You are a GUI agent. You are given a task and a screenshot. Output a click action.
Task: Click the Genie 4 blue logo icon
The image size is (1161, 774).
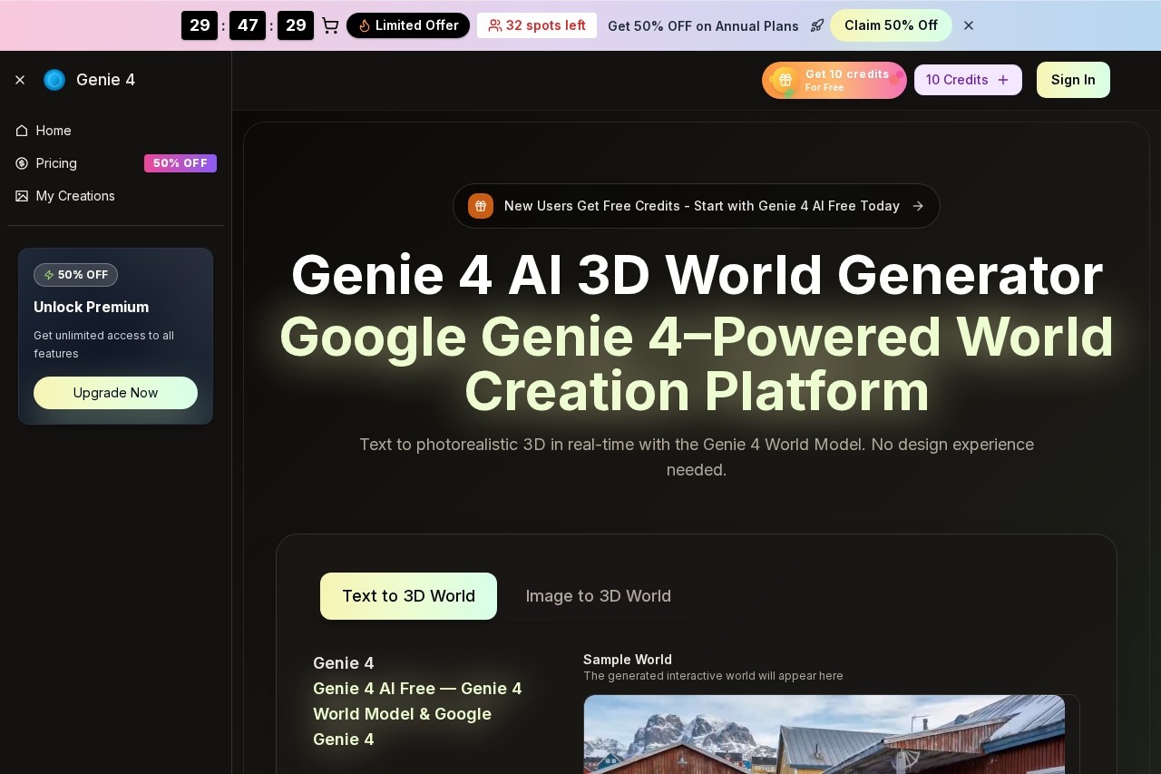coord(54,80)
